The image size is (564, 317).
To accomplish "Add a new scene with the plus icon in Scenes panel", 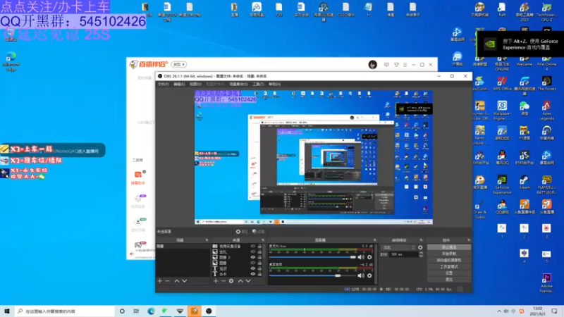I will (x=160, y=281).
